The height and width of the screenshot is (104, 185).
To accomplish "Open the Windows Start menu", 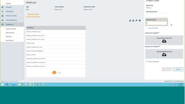I will point(2,85).
